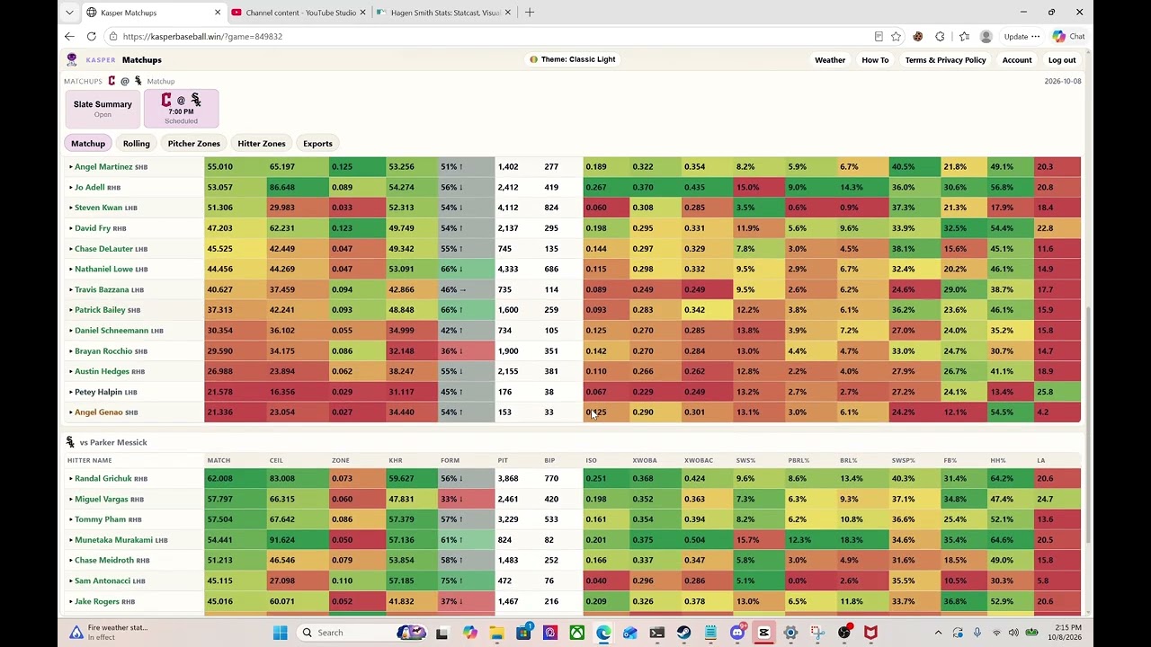The height and width of the screenshot is (647, 1151).
Task: Open the Slate Summary card
Action: (103, 109)
